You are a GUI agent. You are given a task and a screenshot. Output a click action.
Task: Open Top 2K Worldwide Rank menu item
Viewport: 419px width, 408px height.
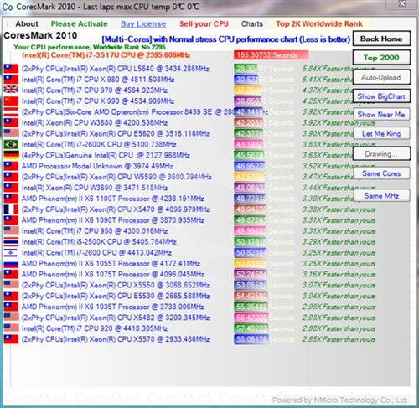click(x=319, y=24)
